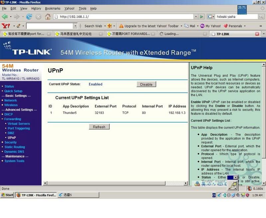Click the Google search engine icon
Image resolution: width=266 pixels, height=218 pixels.
(210, 17)
